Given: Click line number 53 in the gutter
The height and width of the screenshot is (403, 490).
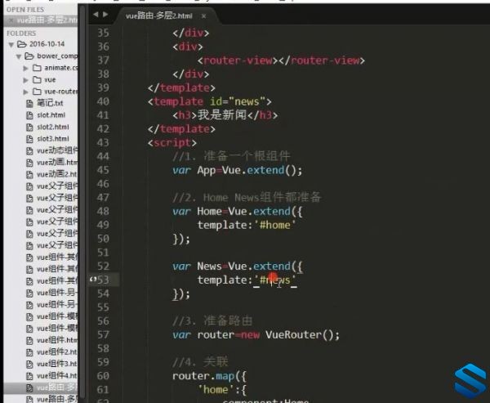Looking at the screenshot, I should point(104,280).
